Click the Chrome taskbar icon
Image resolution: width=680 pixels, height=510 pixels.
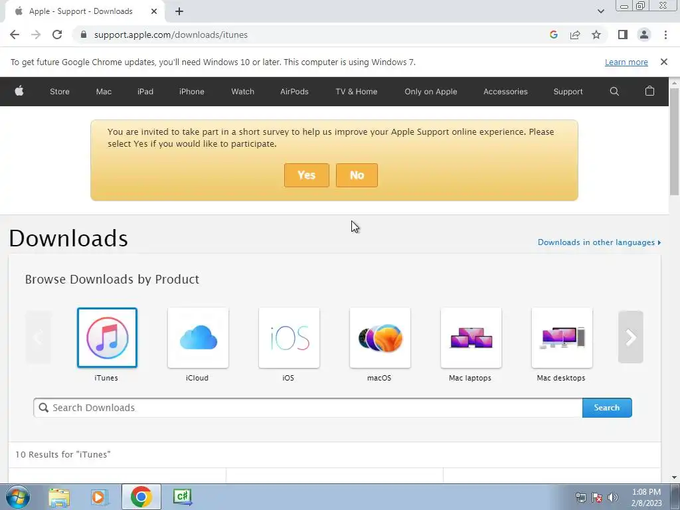coord(141,497)
